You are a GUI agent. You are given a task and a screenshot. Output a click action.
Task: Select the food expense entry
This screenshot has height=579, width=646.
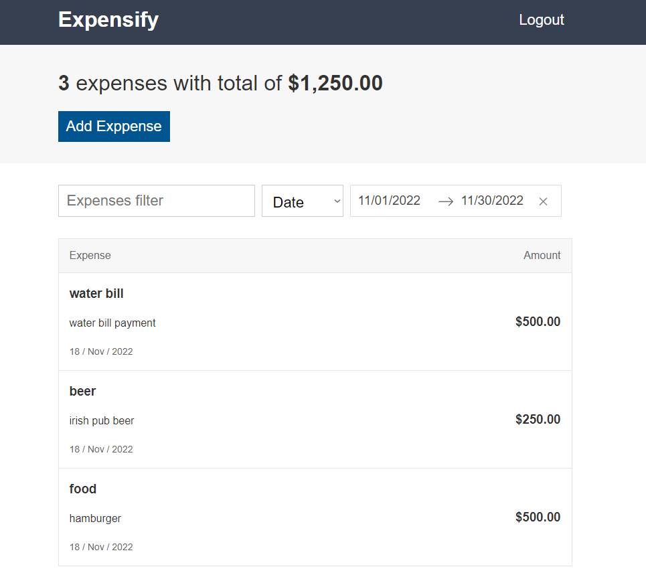point(315,517)
